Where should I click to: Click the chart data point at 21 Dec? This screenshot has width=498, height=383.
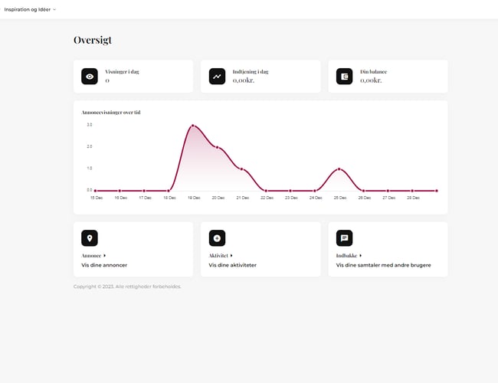coord(241,169)
